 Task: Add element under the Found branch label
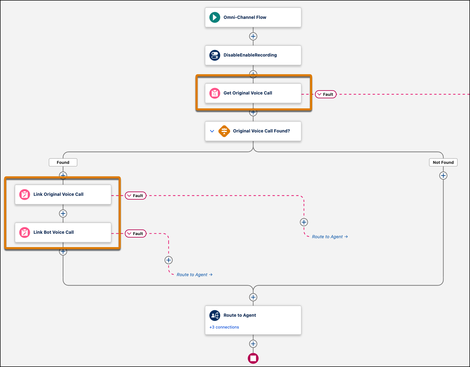coord(63,175)
